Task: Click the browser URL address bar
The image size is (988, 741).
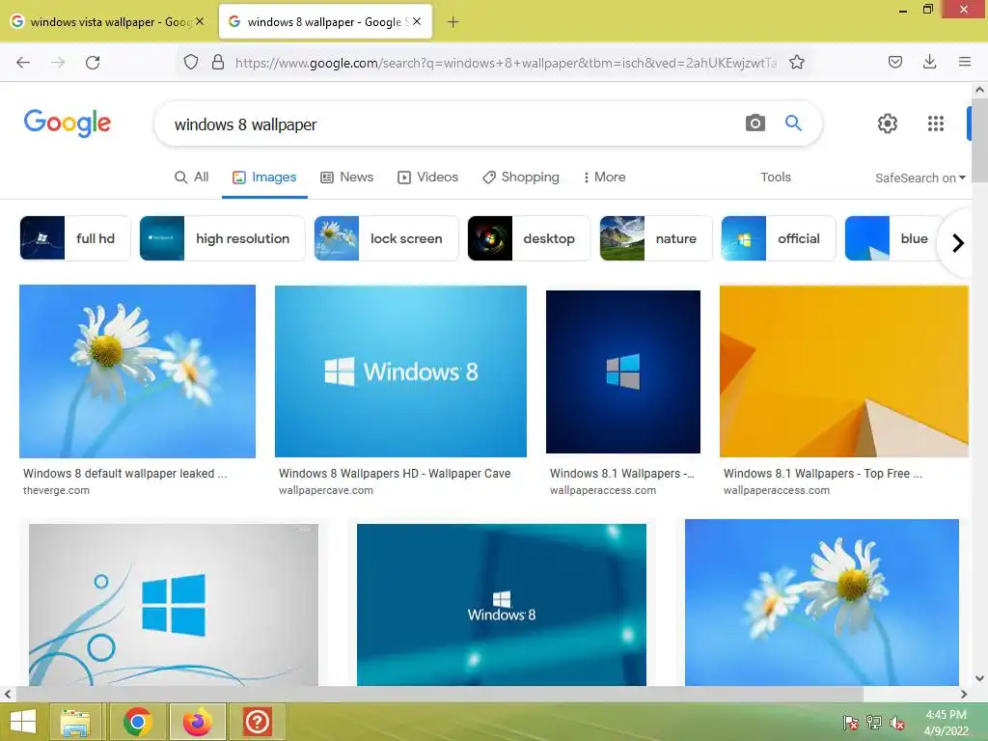Action: (x=506, y=63)
